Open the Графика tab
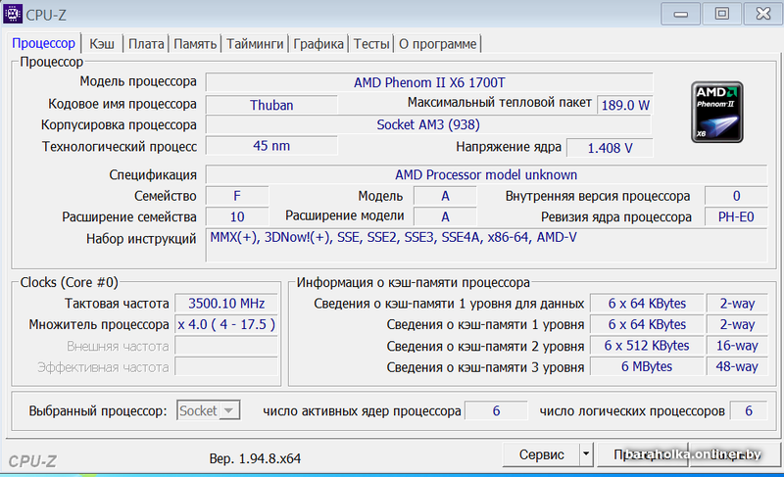 [x=318, y=44]
